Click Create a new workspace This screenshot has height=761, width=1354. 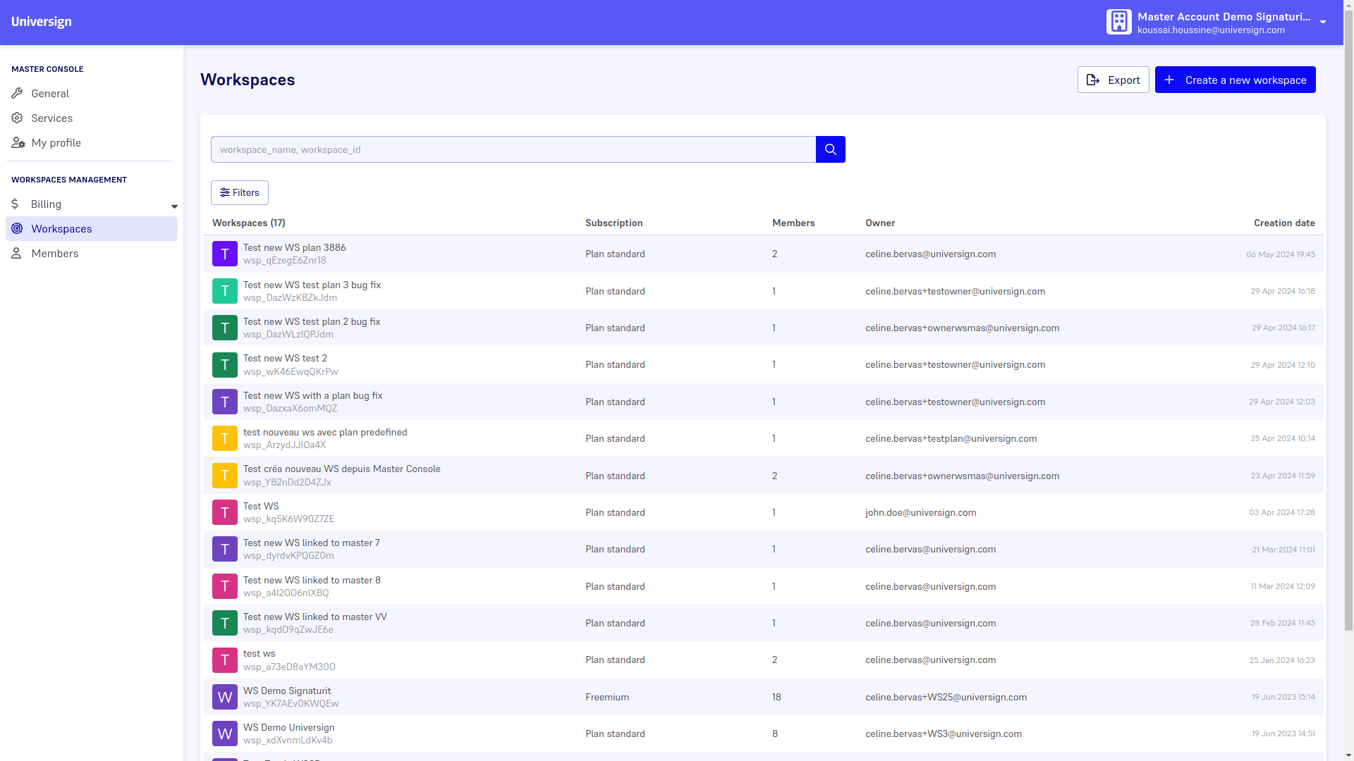[x=1235, y=80]
